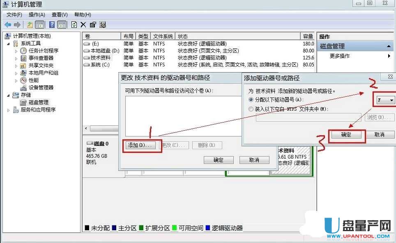Select 事件查看器 in the tree
Viewport: 396px width, 243px height.
pos(41,58)
